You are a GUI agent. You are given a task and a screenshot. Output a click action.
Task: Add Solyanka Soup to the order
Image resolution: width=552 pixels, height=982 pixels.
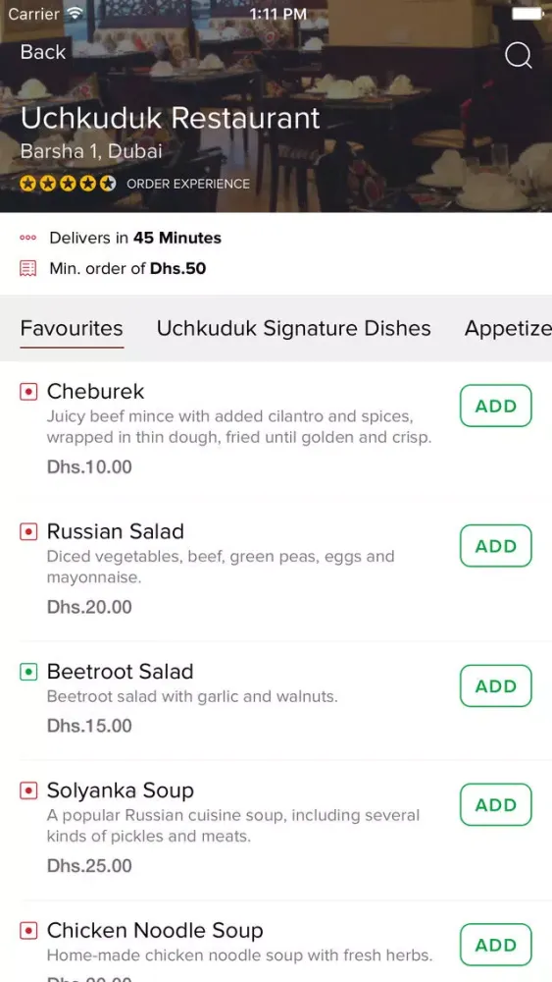(x=496, y=805)
